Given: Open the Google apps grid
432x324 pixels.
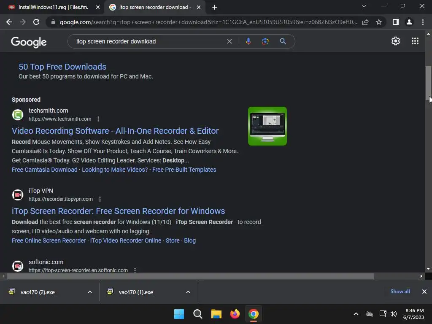Looking at the screenshot, I should 415,41.
